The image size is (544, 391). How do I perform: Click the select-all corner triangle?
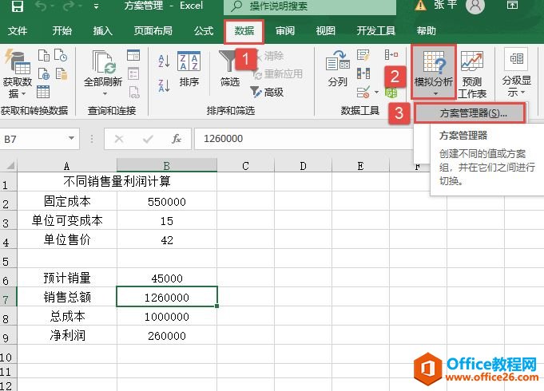click(x=9, y=165)
